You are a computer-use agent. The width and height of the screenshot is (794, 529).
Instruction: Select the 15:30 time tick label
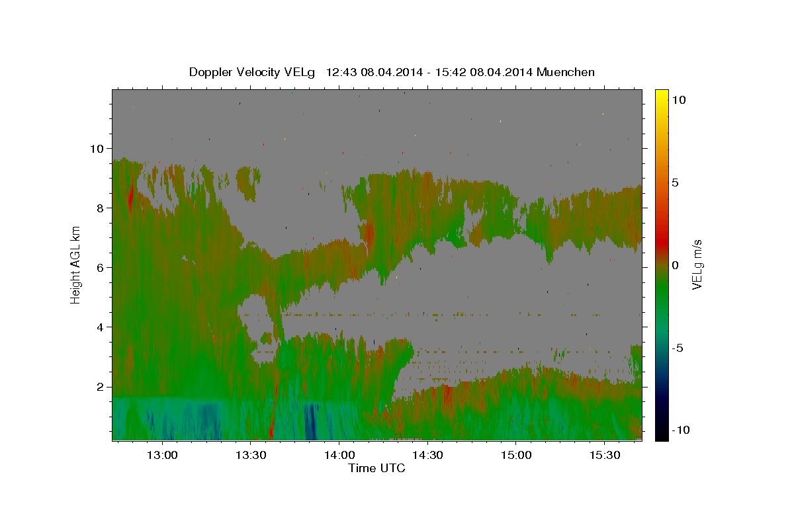click(x=604, y=456)
